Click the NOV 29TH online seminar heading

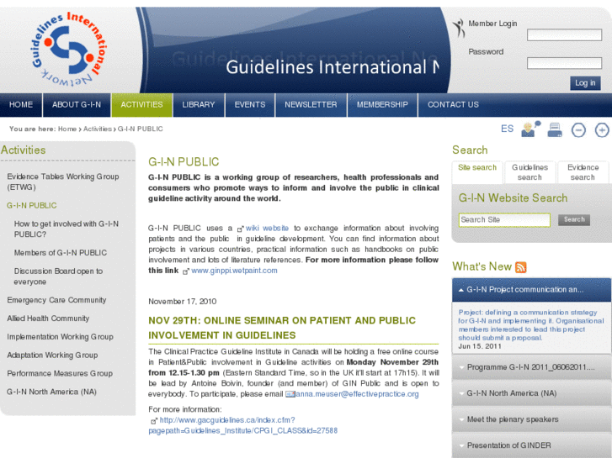(282, 328)
